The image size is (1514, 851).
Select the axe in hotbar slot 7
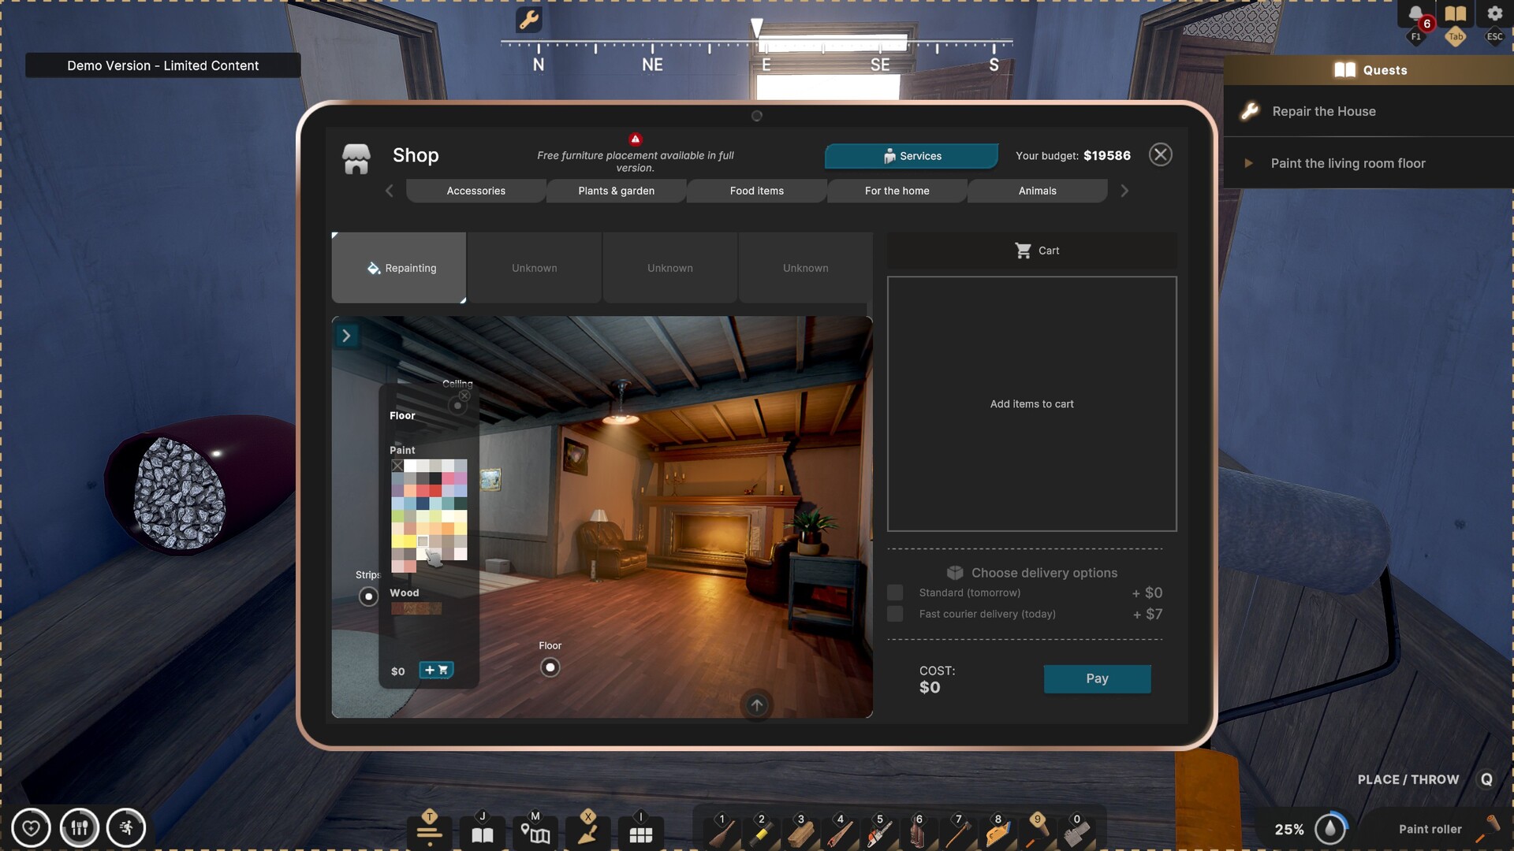(x=958, y=832)
